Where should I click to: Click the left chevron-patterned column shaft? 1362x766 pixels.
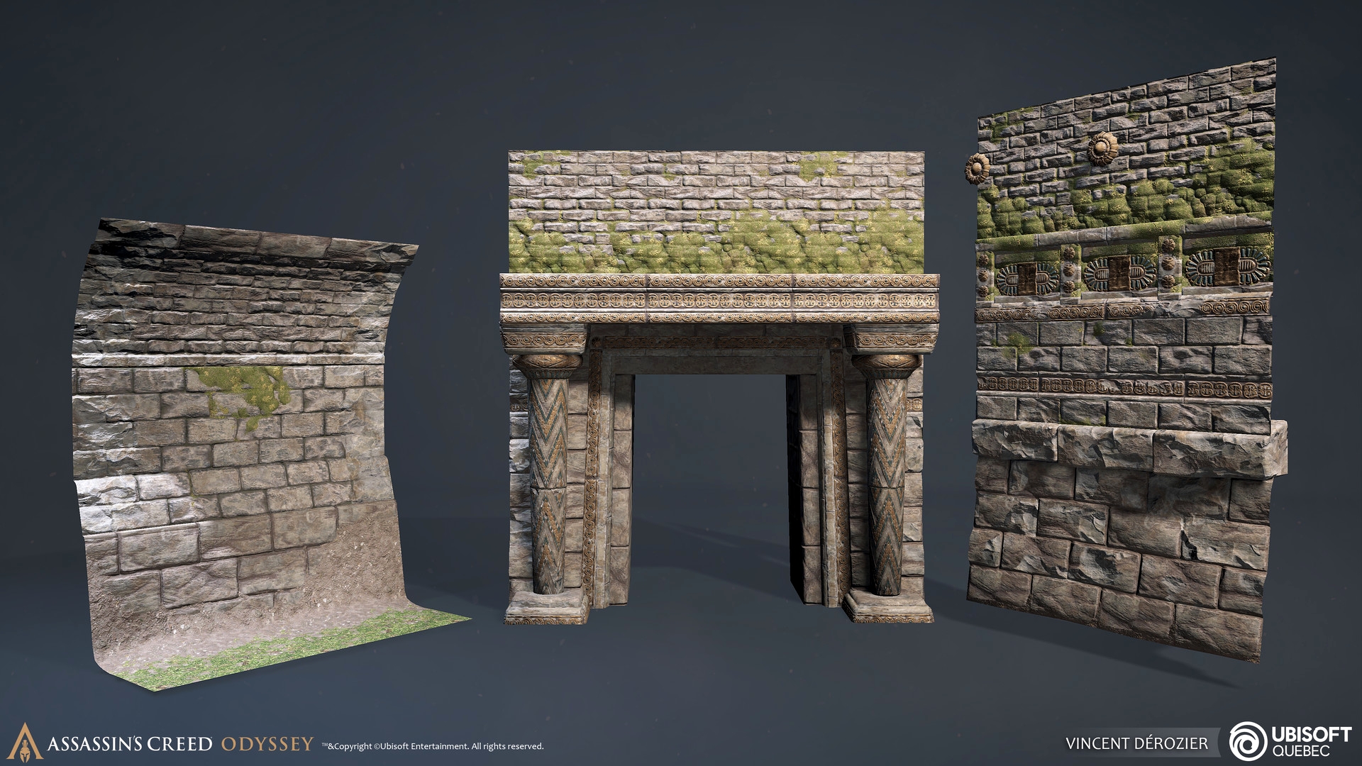(548, 482)
